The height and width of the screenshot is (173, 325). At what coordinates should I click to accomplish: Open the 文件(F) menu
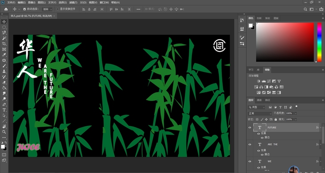coord(11,3)
